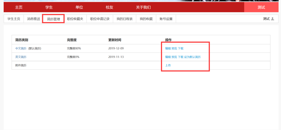Screen dimensions: 281x130
Task: Go to 单位 in the red navigation bar
Action: [79, 7]
